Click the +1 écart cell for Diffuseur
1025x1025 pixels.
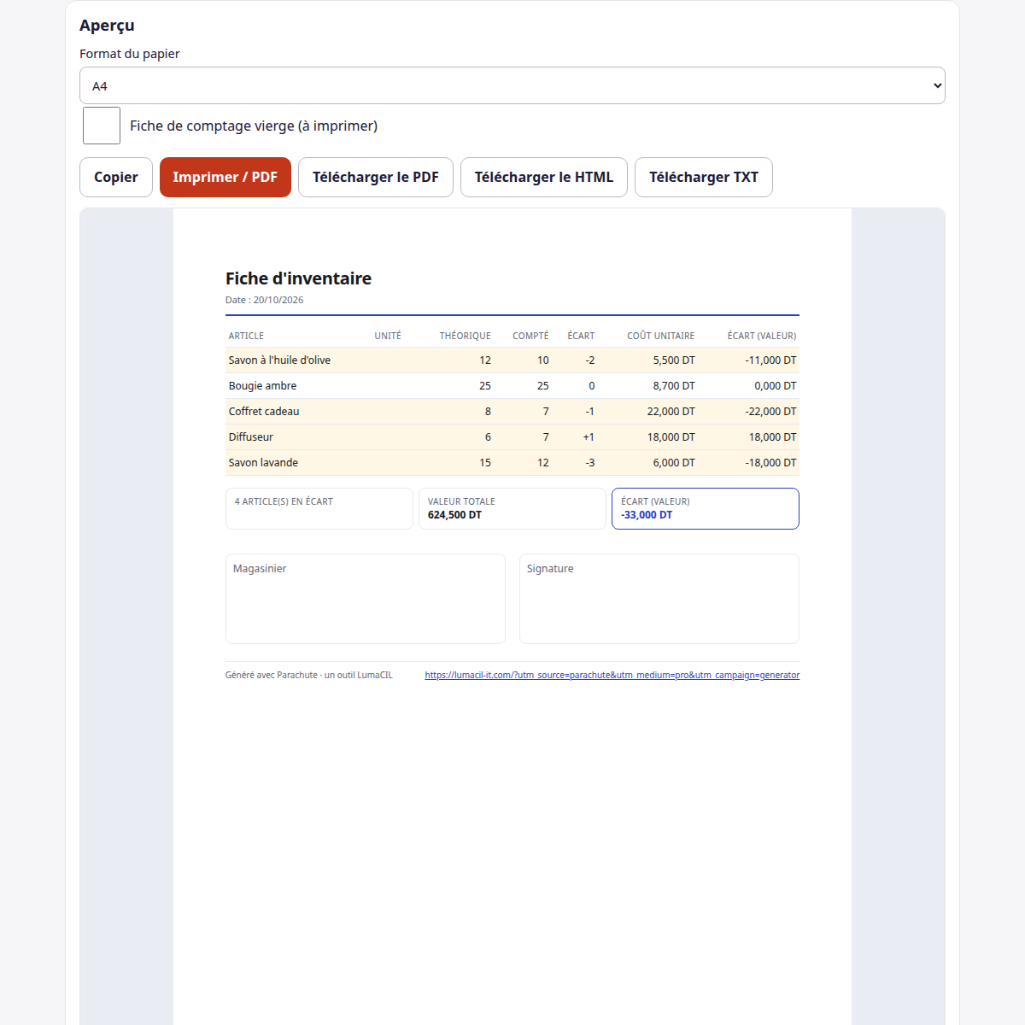click(589, 437)
